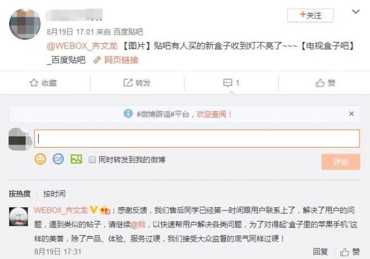The width and height of the screenshot is (370, 259).
Task: Dismiss the 微博辟谣 notice banner
Action: pyautogui.click(x=351, y=114)
